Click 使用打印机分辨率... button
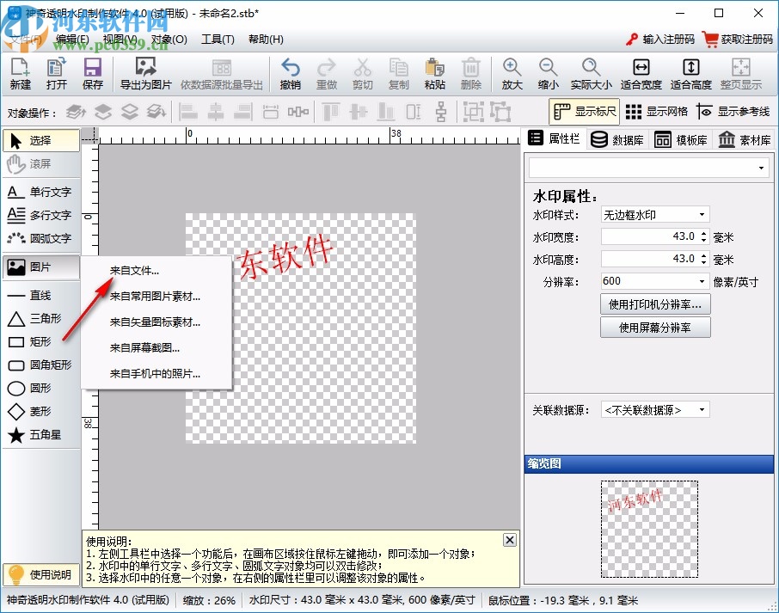779x613 pixels. [x=655, y=304]
